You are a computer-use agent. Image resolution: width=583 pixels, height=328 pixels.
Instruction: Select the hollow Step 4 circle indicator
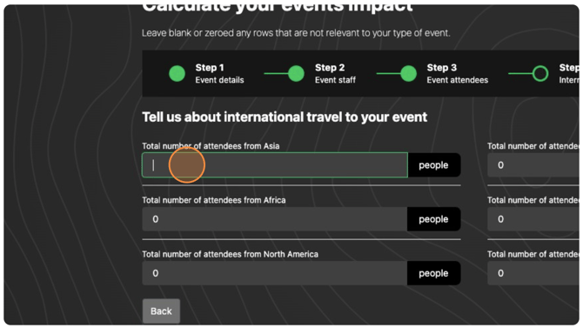pyautogui.click(x=540, y=73)
